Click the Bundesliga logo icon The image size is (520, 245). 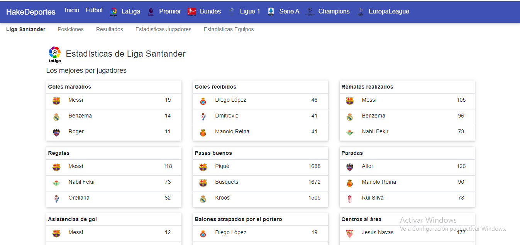coord(192,12)
